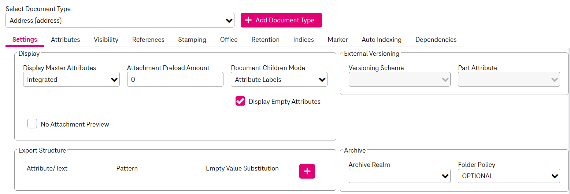Viewport: 570px width, 194px height.
Task: Click the Attribute/Text column header
Action: (47, 168)
